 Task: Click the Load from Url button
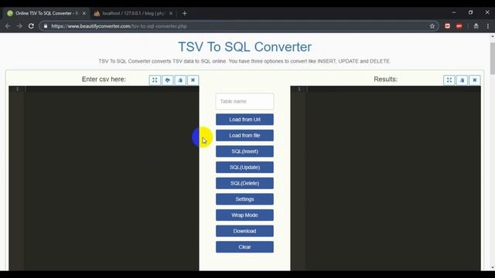[244, 120]
